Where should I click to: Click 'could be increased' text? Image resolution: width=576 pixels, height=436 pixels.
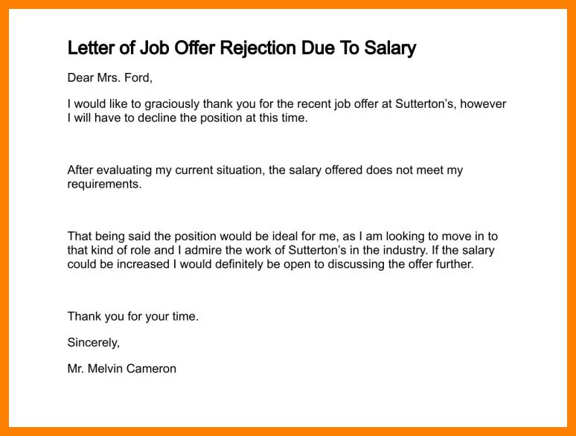[x=118, y=264]
